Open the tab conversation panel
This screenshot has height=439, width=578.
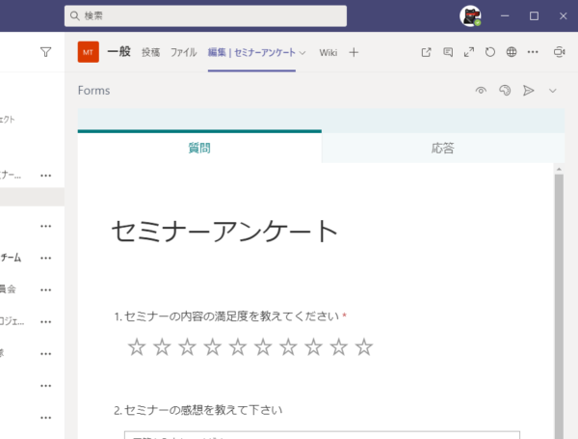pos(448,52)
